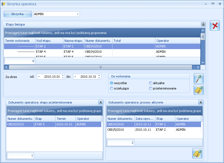This screenshot has height=163, width=224.
Task: Sort Etapy bieżące by Numer dokumentu column
Action: tap(98, 41)
